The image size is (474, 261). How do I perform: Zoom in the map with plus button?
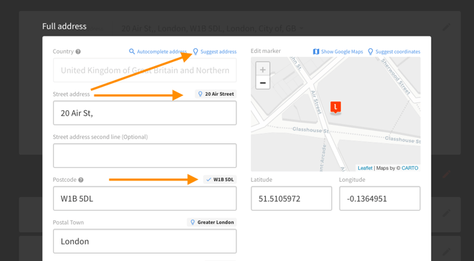[262, 70]
